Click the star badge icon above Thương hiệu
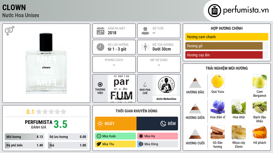Screen dimensions: 273x153 [100, 84]
